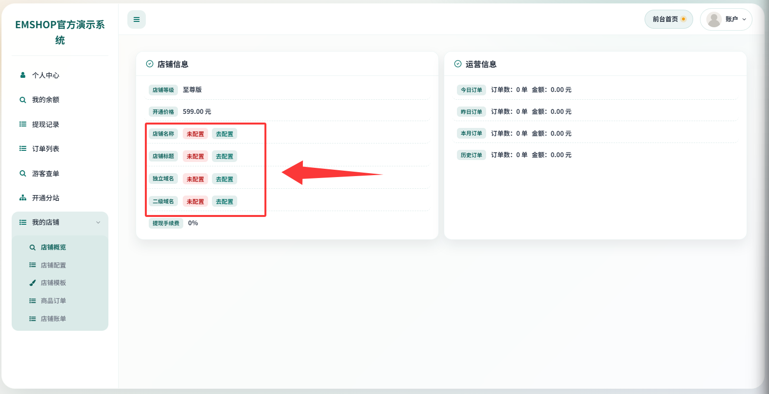769x394 pixels.
Task: Click 去配置 for 独立域名
Action: pos(225,179)
